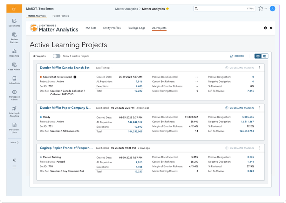Click the info icon beside Control Set not reviewed
This screenshot has height=203, width=286.
pyautogui.click(x=75, y=77)
